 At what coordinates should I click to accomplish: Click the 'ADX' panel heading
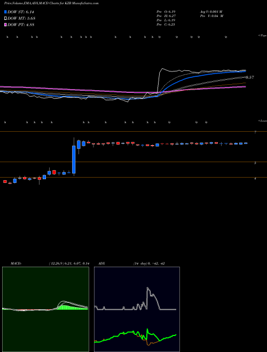[101, 263]
